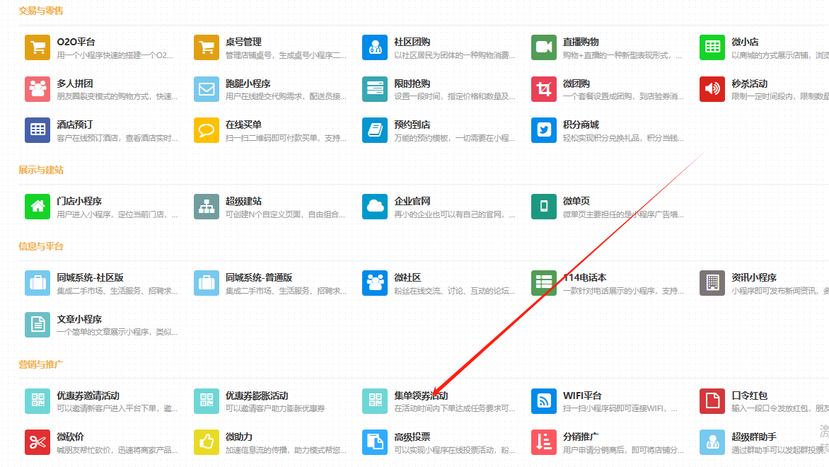Select the 微助力 thumbs-up icon
This screenshot has height=467, width=829.
[207, 442]
